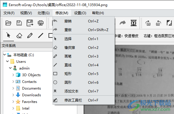Open the 文件(F) menu
The height and width of the screenshot is (114, 174).
tap(9, 13)
